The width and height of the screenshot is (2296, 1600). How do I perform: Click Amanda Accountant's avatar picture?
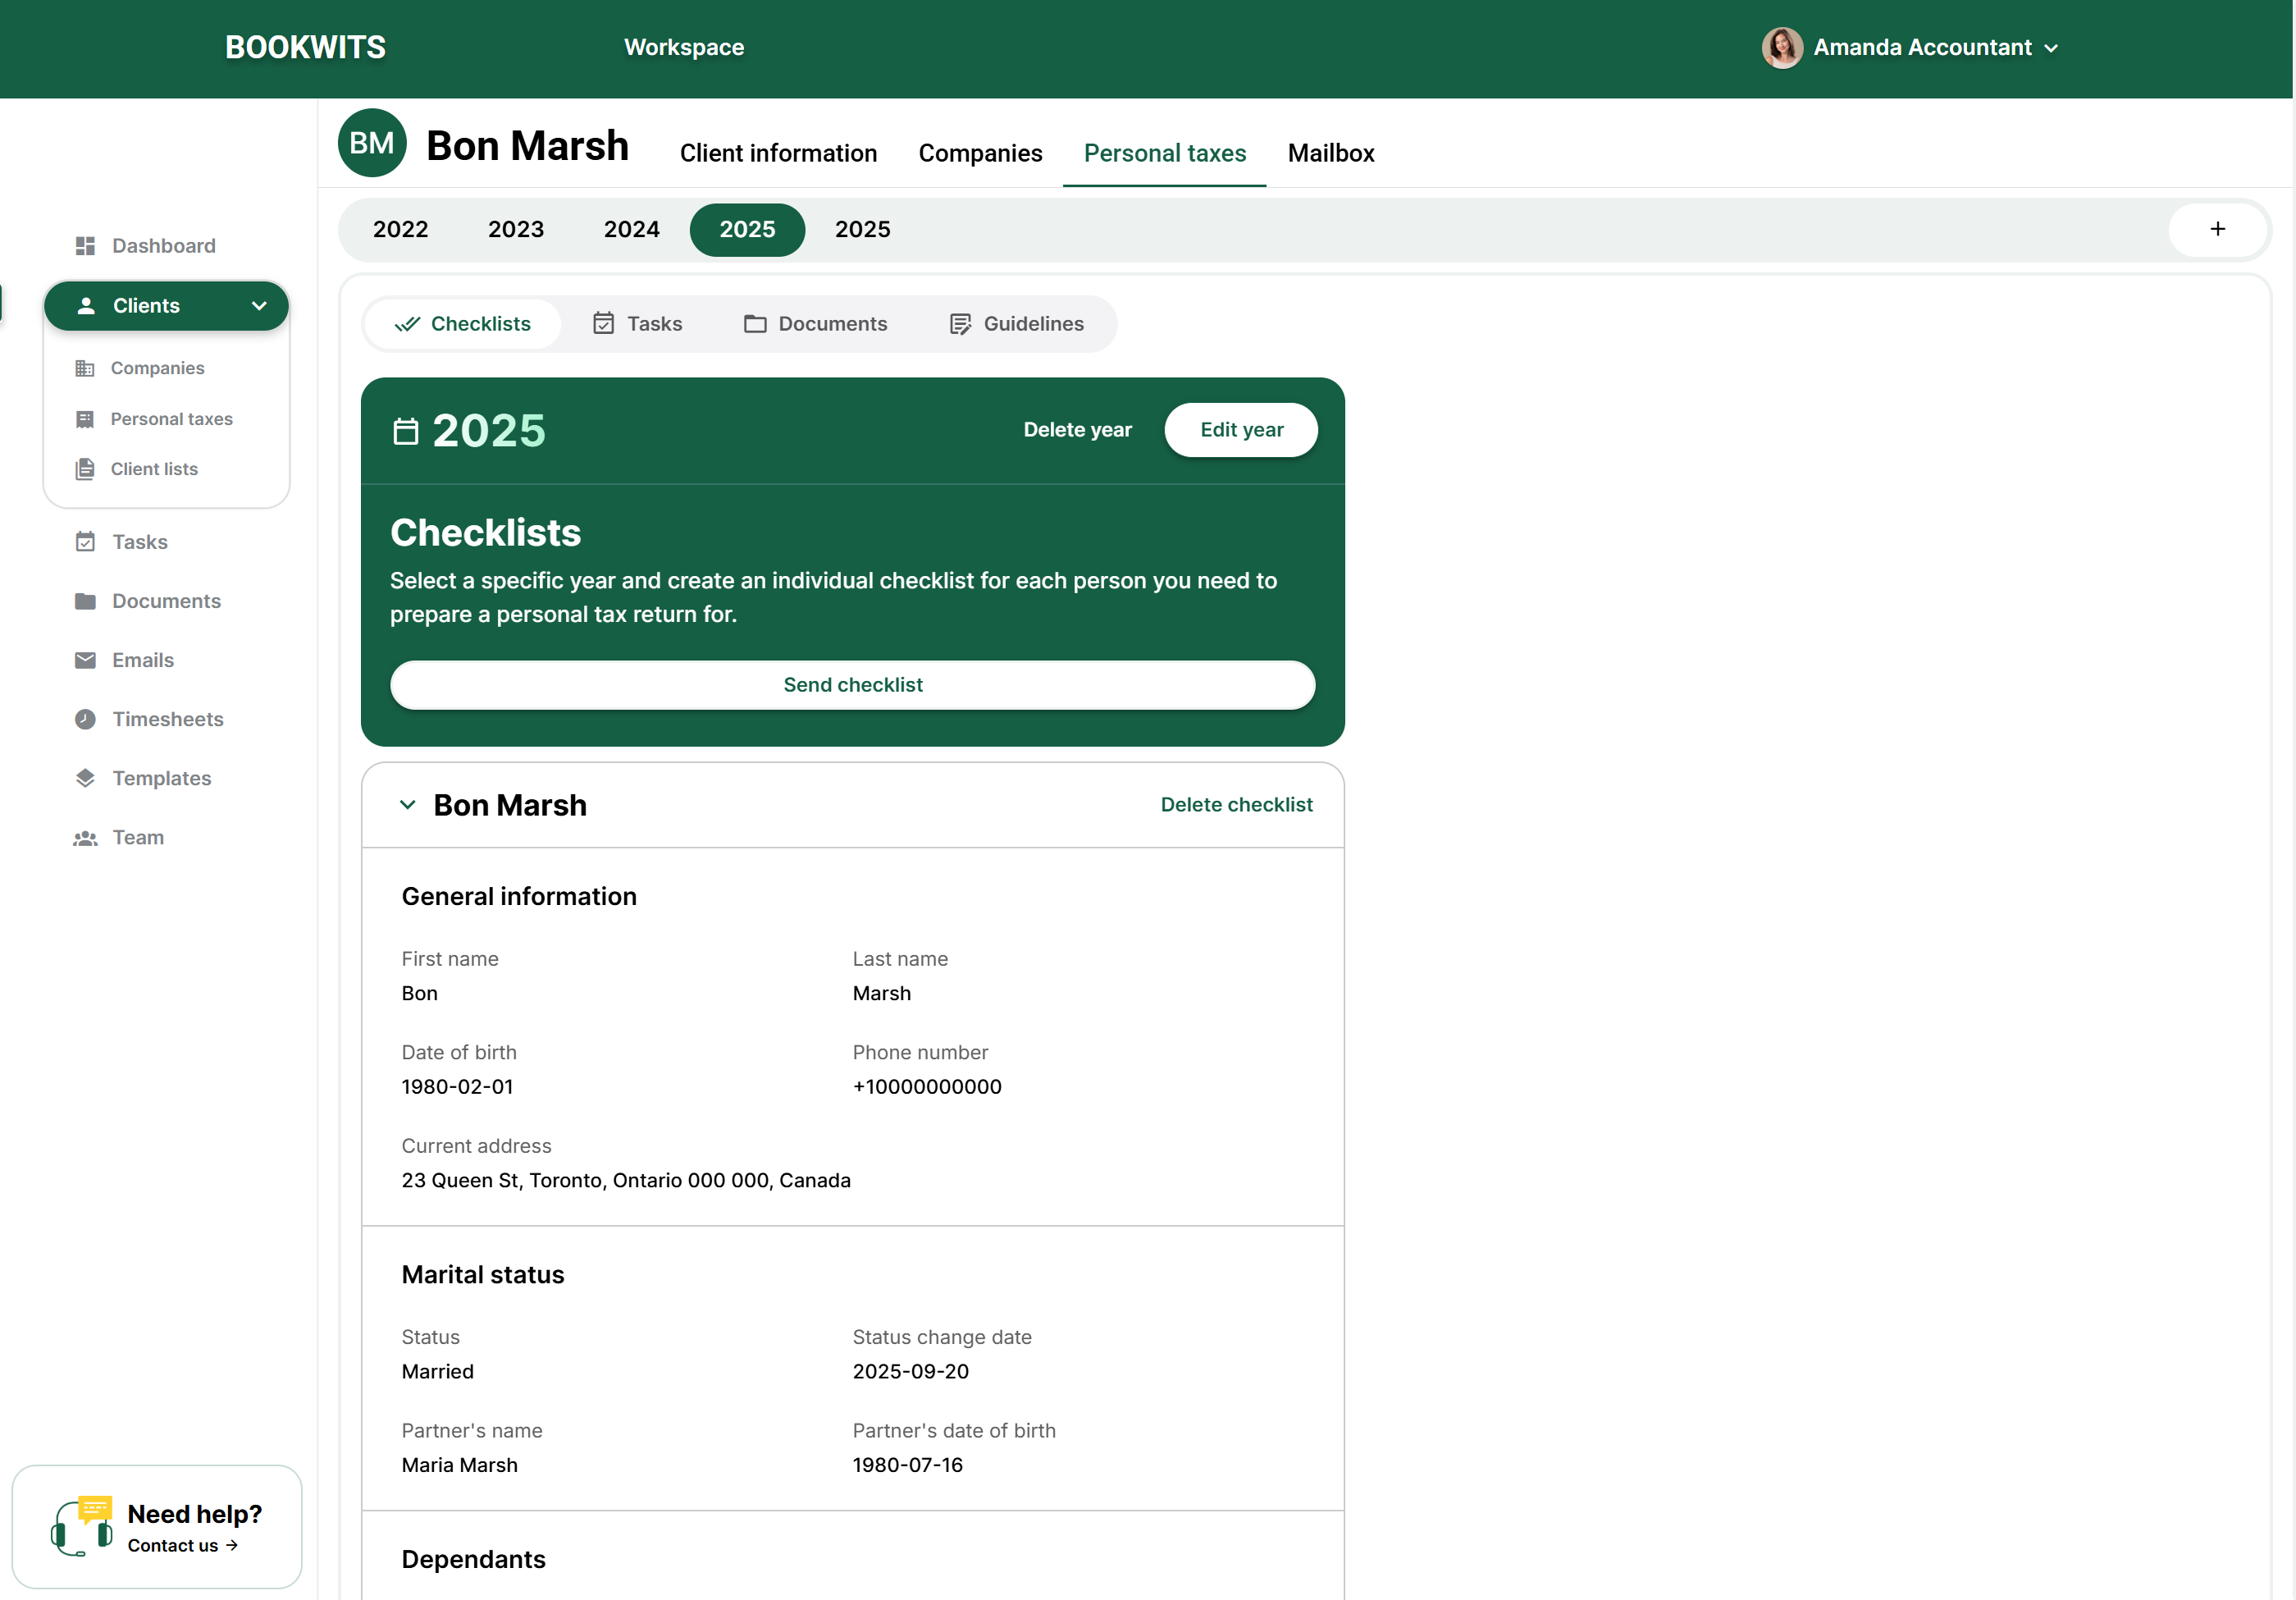tap(1781, 47)
